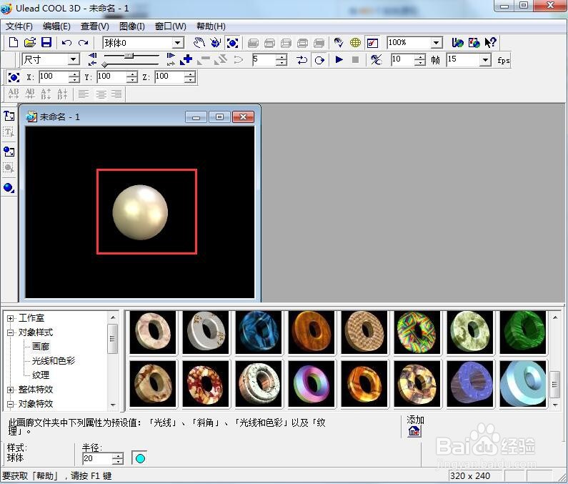The image size is (568, 484).
Task: Open the 帮助(H) menu
Action: coord(211,26)
